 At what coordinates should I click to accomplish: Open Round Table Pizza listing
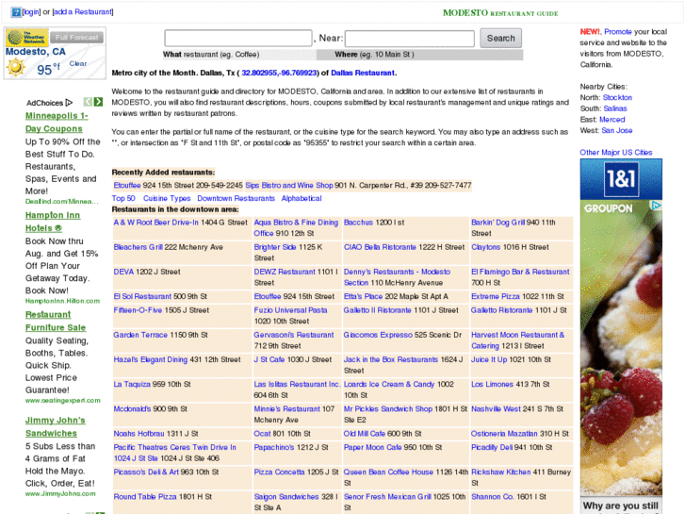[144, 496]
